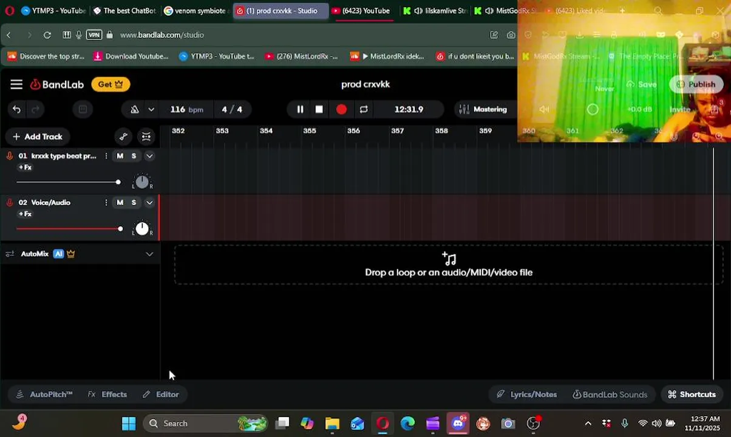Open the Mastering panel
Screen dimensions: 731x437
pos(483,109)
